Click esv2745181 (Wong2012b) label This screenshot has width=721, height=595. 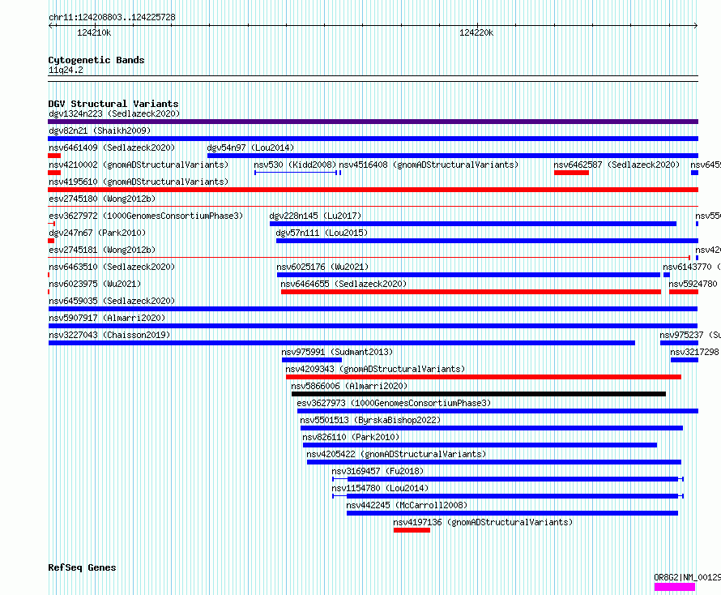click(102, 250)
